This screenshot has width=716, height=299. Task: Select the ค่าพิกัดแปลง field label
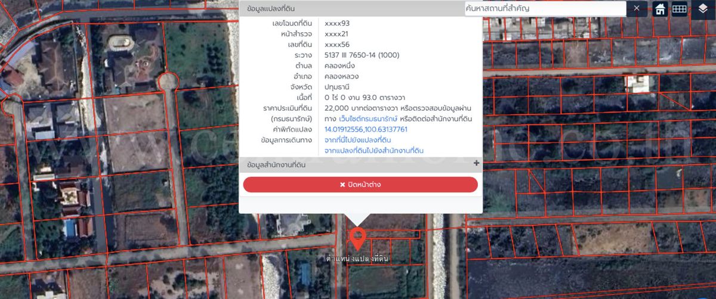pyautogui.click(x=293, y=129)
